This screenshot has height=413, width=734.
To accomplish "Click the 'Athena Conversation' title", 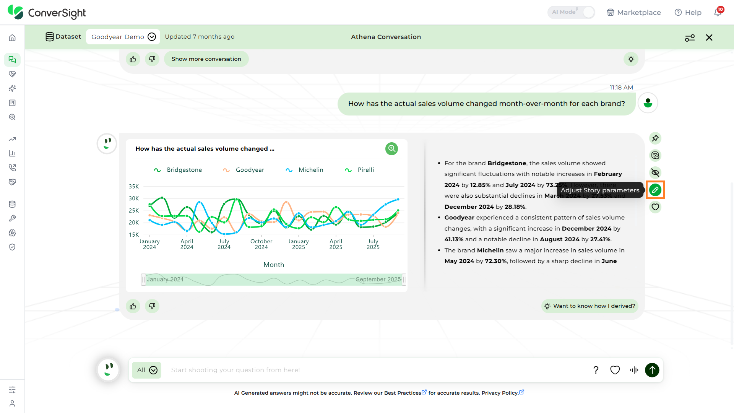I will 386,37.
